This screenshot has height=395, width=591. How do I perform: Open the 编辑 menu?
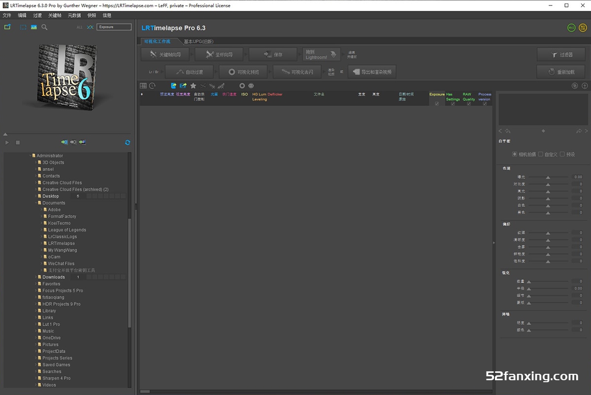pos(22,15)
